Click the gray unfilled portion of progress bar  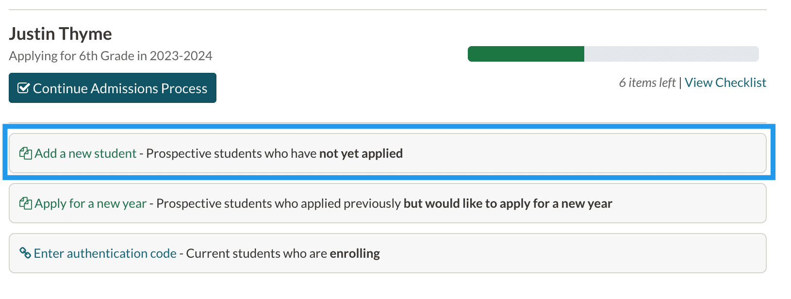pyautogui.click(x=671, y=54)
